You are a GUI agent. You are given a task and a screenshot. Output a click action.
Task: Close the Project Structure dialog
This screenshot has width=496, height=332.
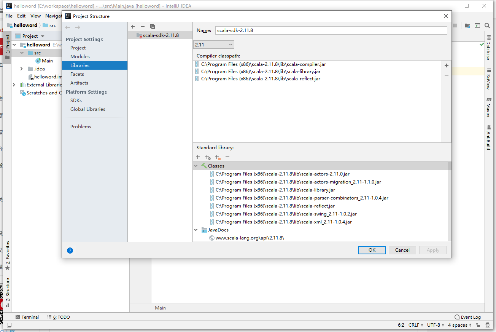[446, 16]
